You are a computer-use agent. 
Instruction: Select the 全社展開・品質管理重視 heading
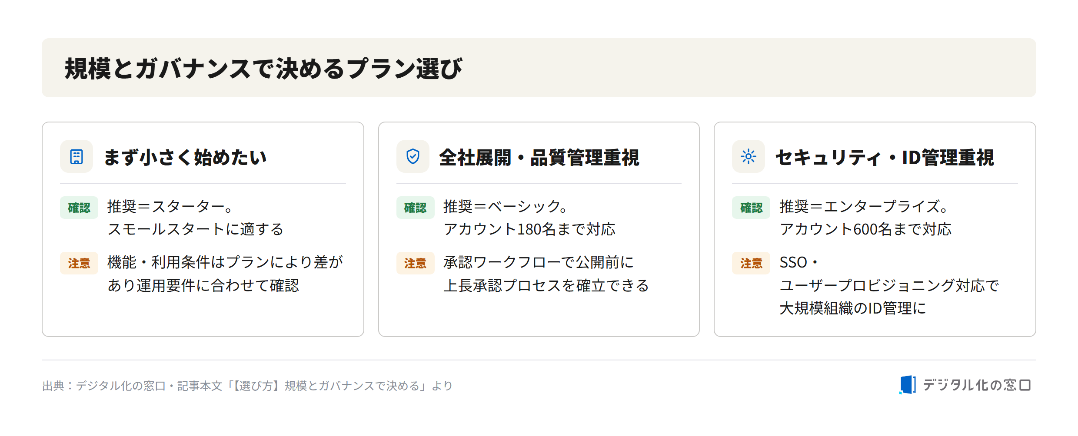pos(539,157)
